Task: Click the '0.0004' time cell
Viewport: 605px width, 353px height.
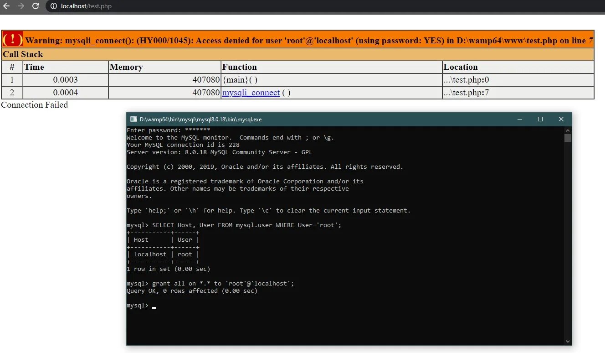Action: (66, 93)
